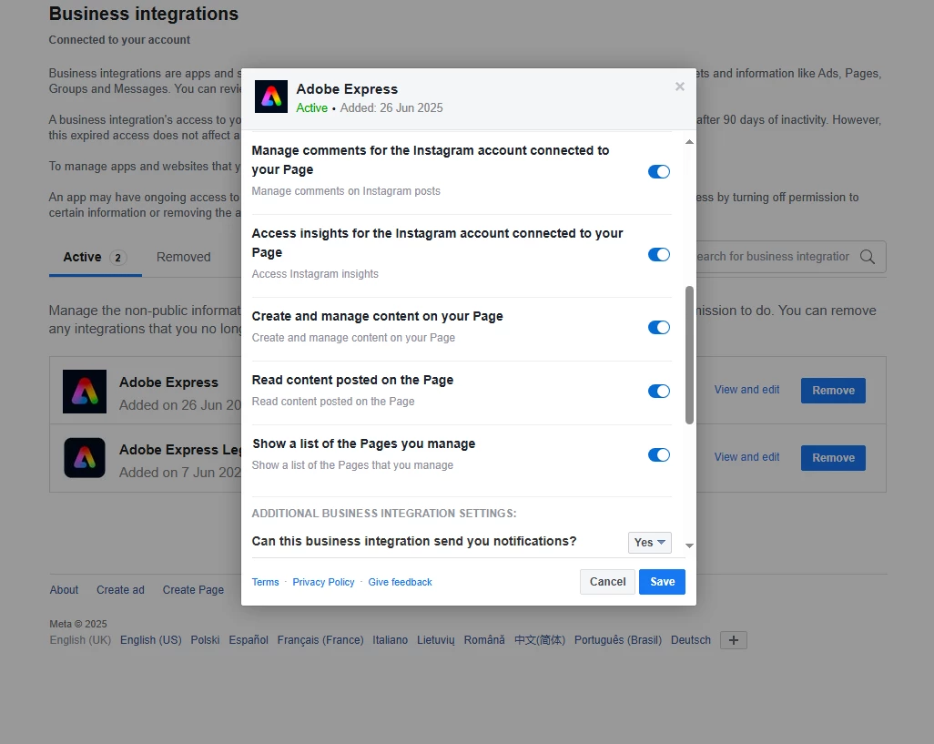This screenshot has width=934, height=744.
Task: Click the 'Active' status text in dialog
Action: [x=311, y=107]
